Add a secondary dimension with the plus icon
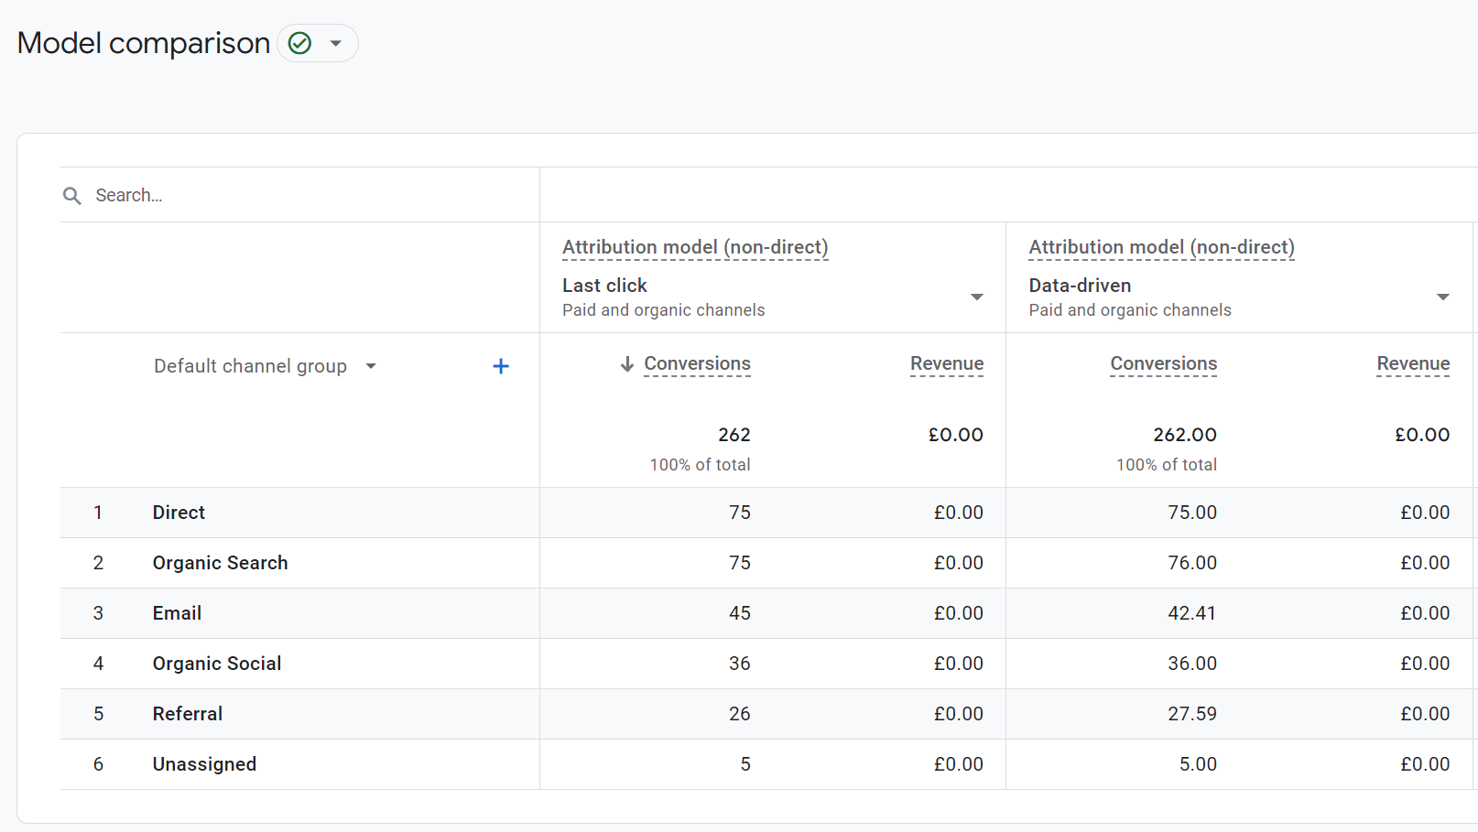1478x832 pixels. [501, 366]
